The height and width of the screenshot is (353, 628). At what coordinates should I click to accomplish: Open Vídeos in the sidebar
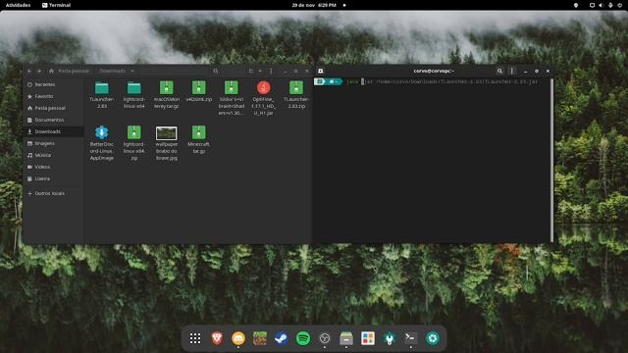[x=53, y=167]
